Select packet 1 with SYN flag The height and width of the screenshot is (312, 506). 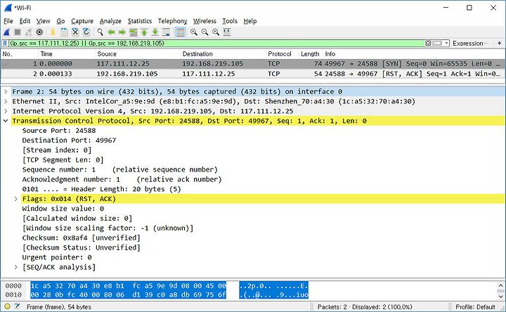[x=252, y=63]
